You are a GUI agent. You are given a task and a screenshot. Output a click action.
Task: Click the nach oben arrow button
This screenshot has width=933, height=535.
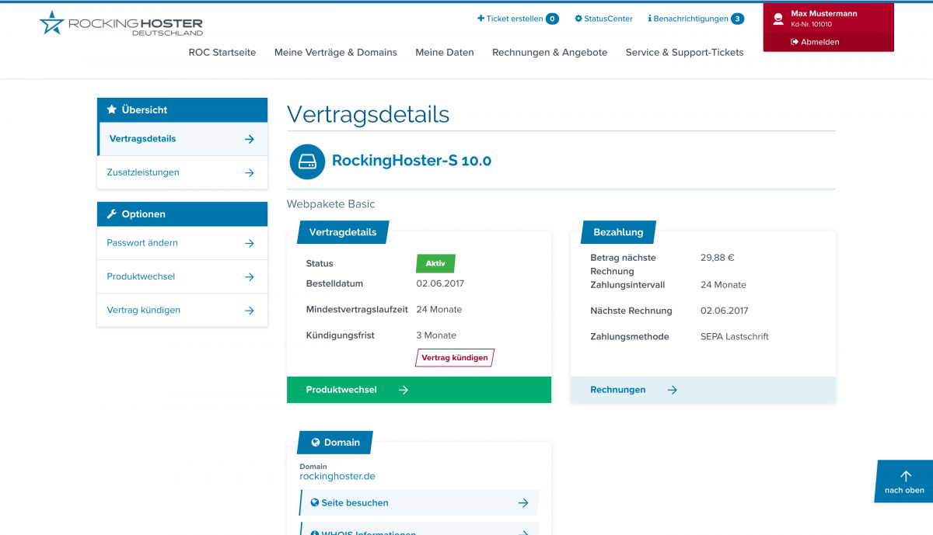click(904, 481)
